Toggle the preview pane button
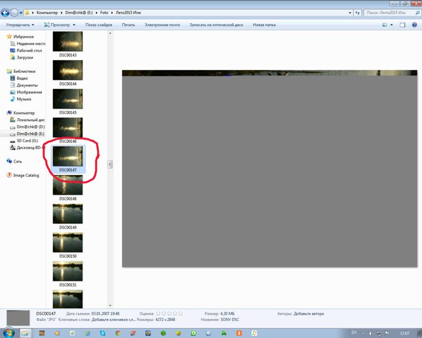The width and height of the screenshot is (422, 338). (402, 25)
